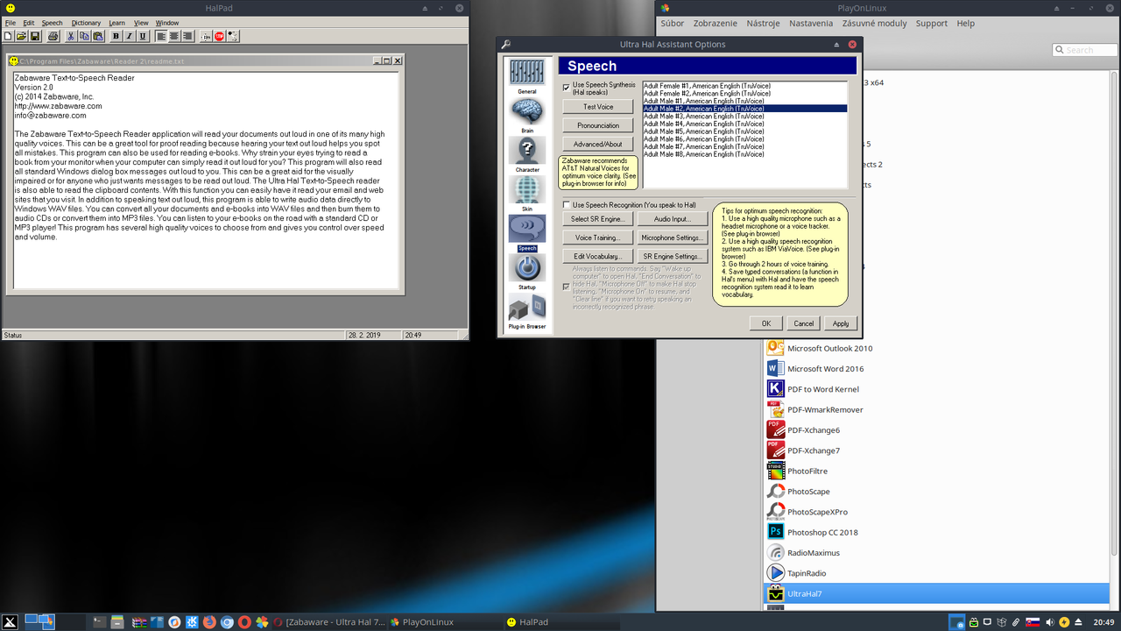Click the Opera icon in the taskbar
Screen dimensions: 1121x631
(244, 621)
